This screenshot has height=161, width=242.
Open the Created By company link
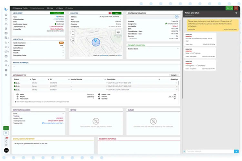pyautogui.click(x=57, y=29)
